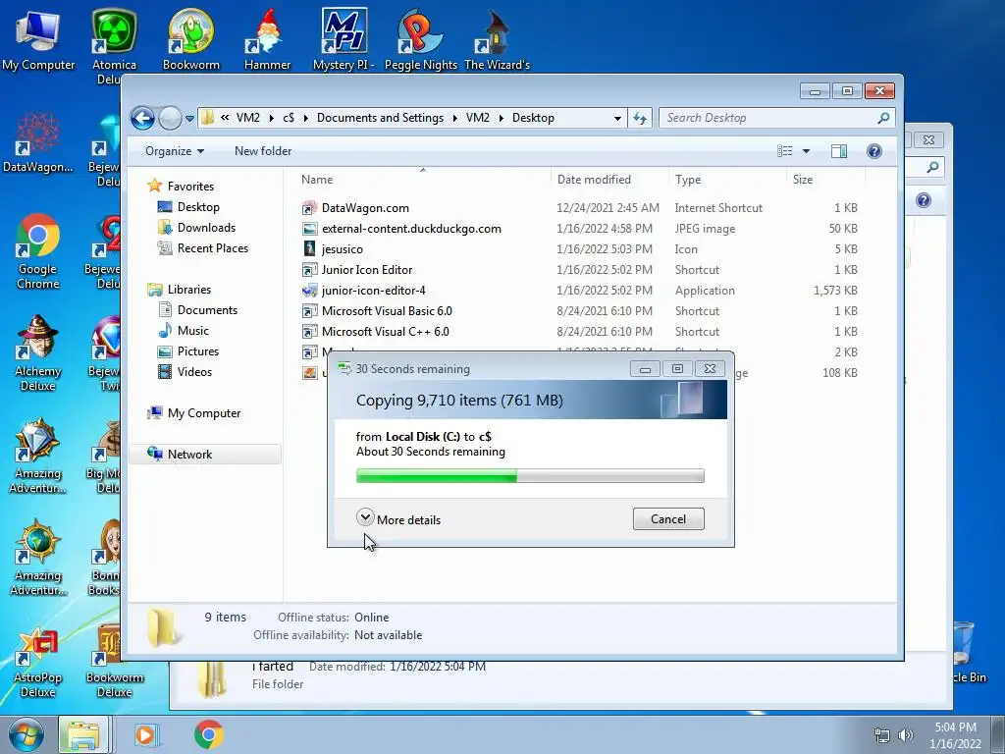Image resolution: width=1005 pixels, height=754 pixels.
Task: Click New folder in the toolbar
Action: click(x=263, y=151)
